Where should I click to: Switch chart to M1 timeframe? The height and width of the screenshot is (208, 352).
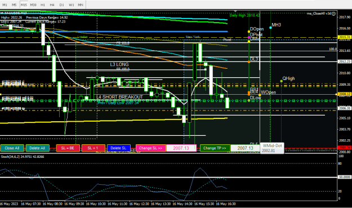[5, 5]
